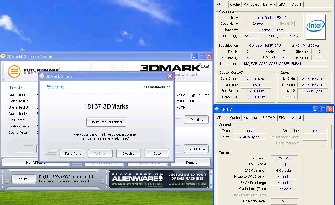The image size is (335, 205).
Task: Click the Voltage value 1.408 v
Action: [293, 36]
